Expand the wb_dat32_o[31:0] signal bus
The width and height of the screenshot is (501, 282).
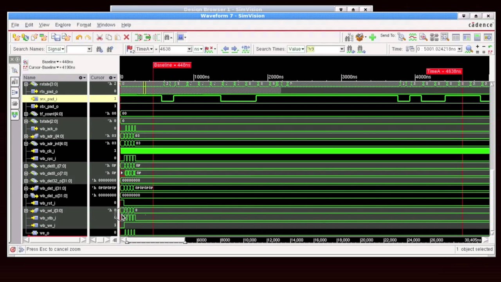point(26,181)
